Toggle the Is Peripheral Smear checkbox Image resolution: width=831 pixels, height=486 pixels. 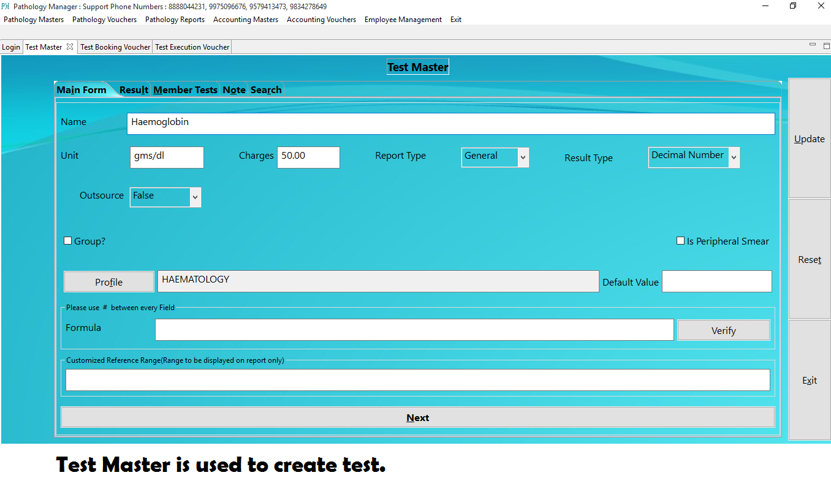pyautogui.click(x=680, y=241)
